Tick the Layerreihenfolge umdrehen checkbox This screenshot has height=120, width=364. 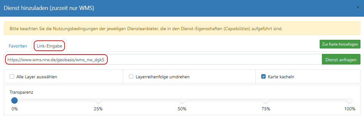131,76
